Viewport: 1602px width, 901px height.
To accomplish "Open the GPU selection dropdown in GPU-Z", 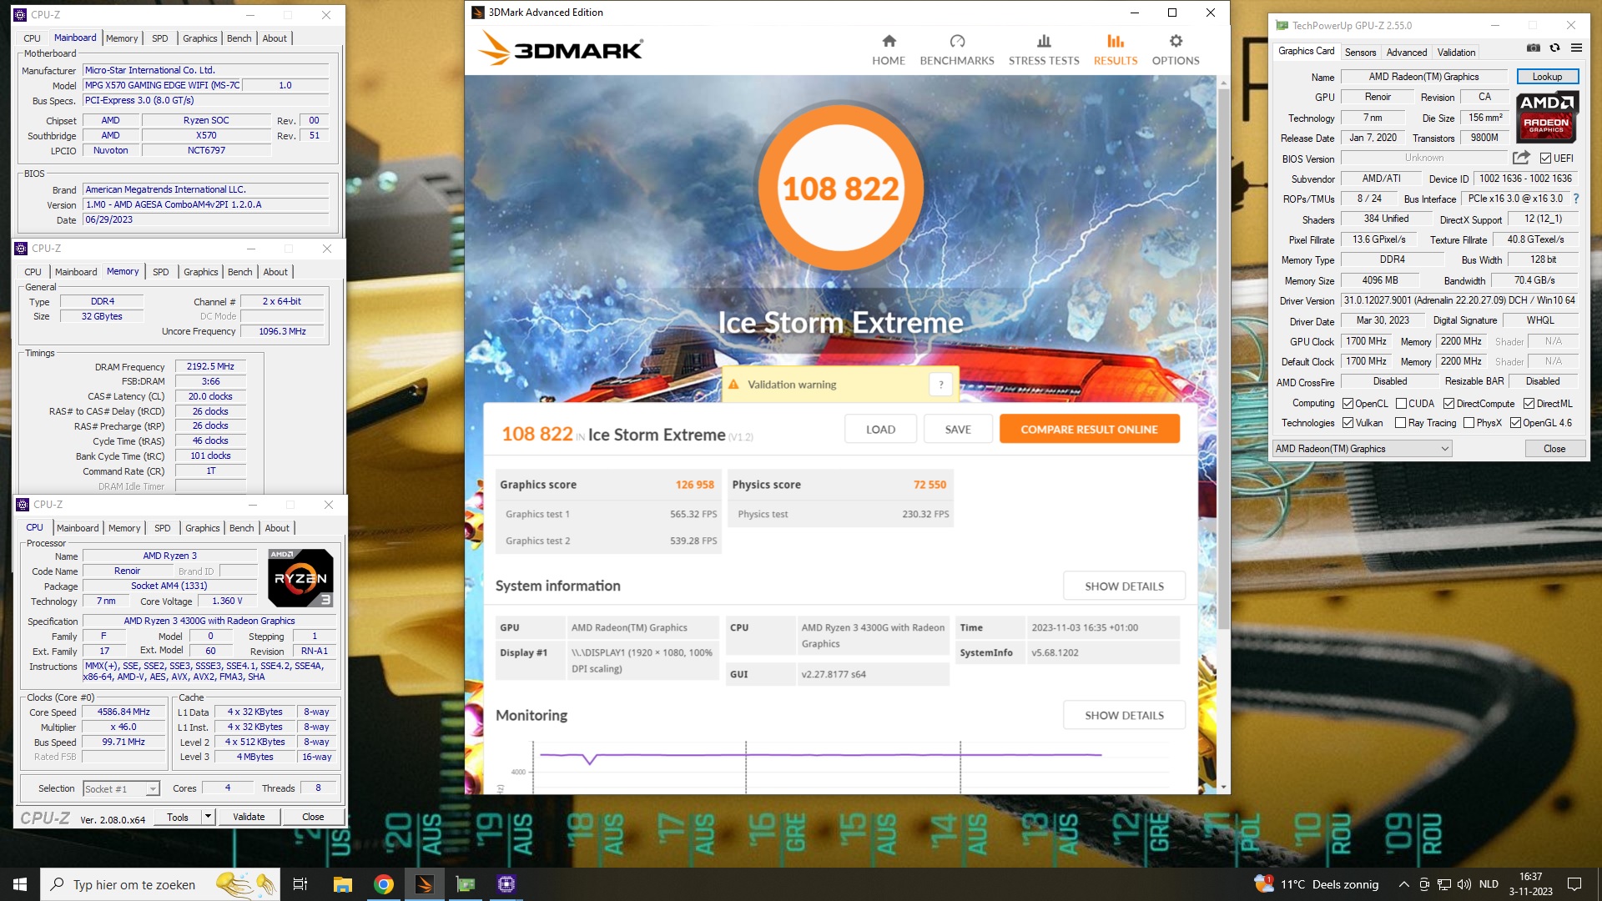I will click(1362, 449).
